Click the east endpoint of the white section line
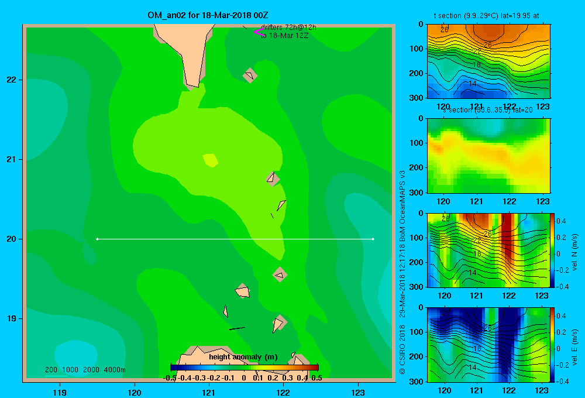This screenshot has width=585, height=398. 373,239
